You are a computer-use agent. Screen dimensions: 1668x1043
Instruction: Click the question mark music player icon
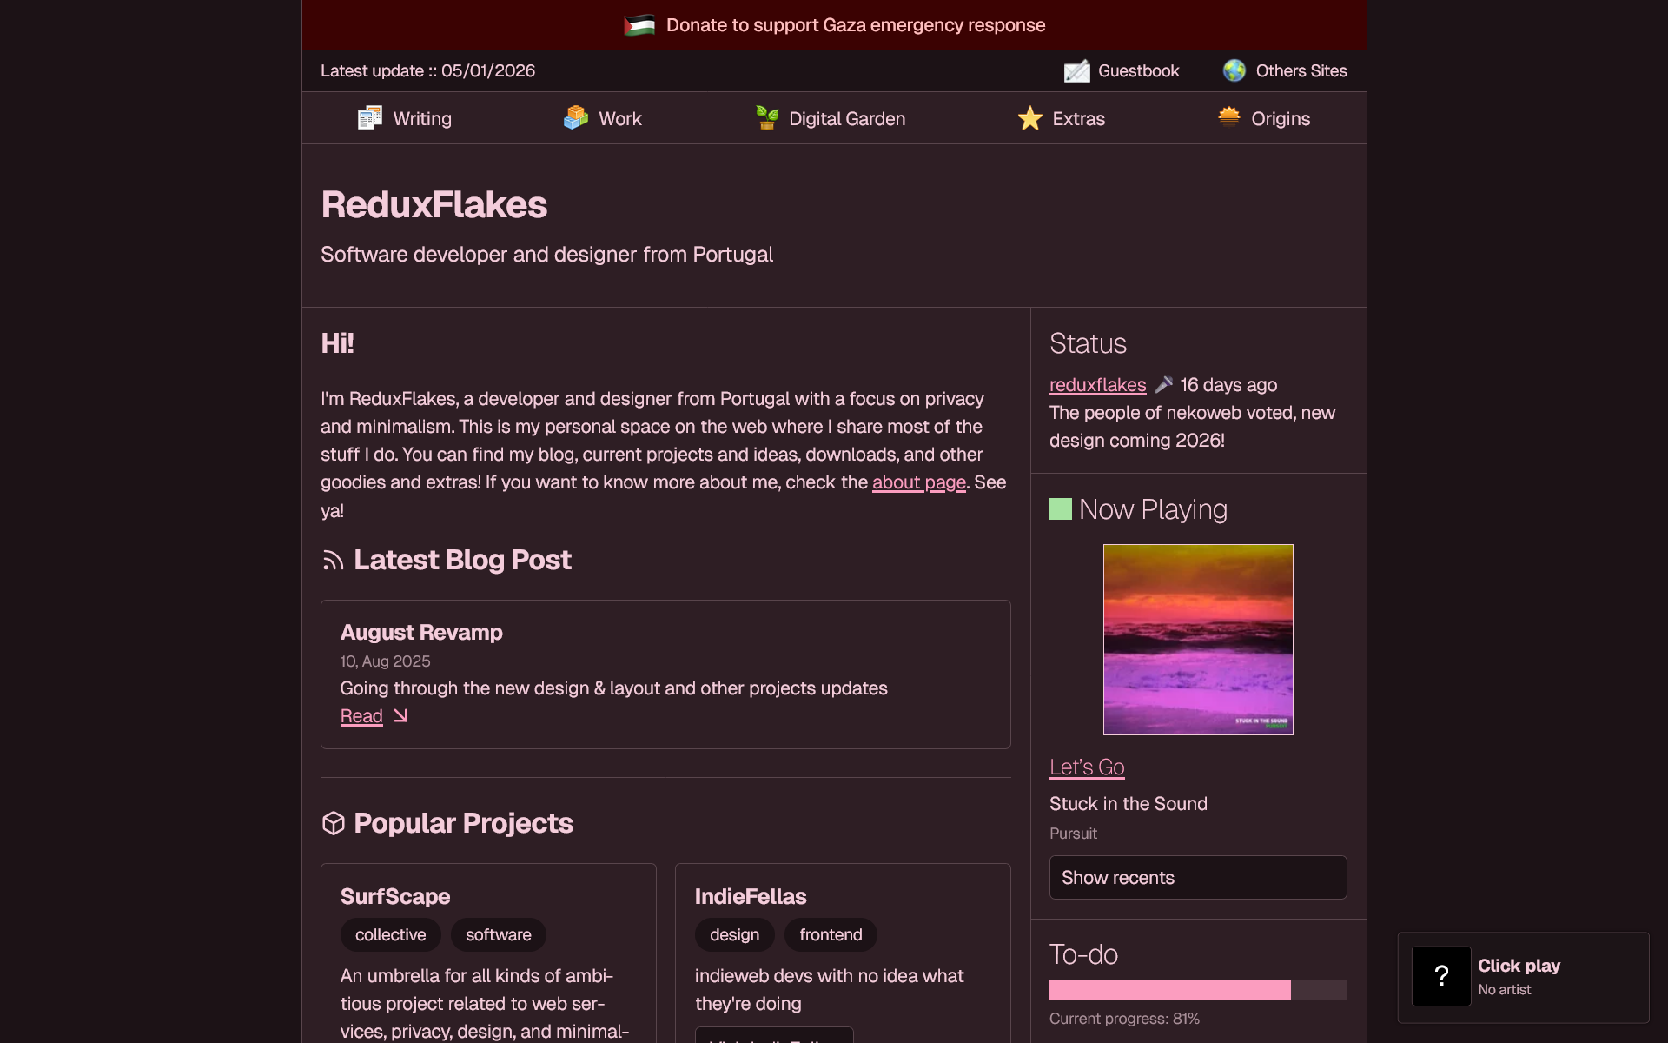1441,976
